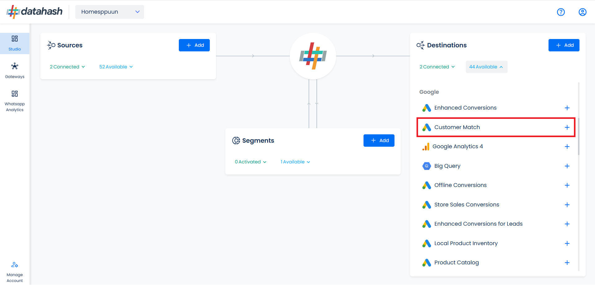Select the Store Sales Conversions label
595x286 pixels.
pyautogui.click(x=467, y=205)
